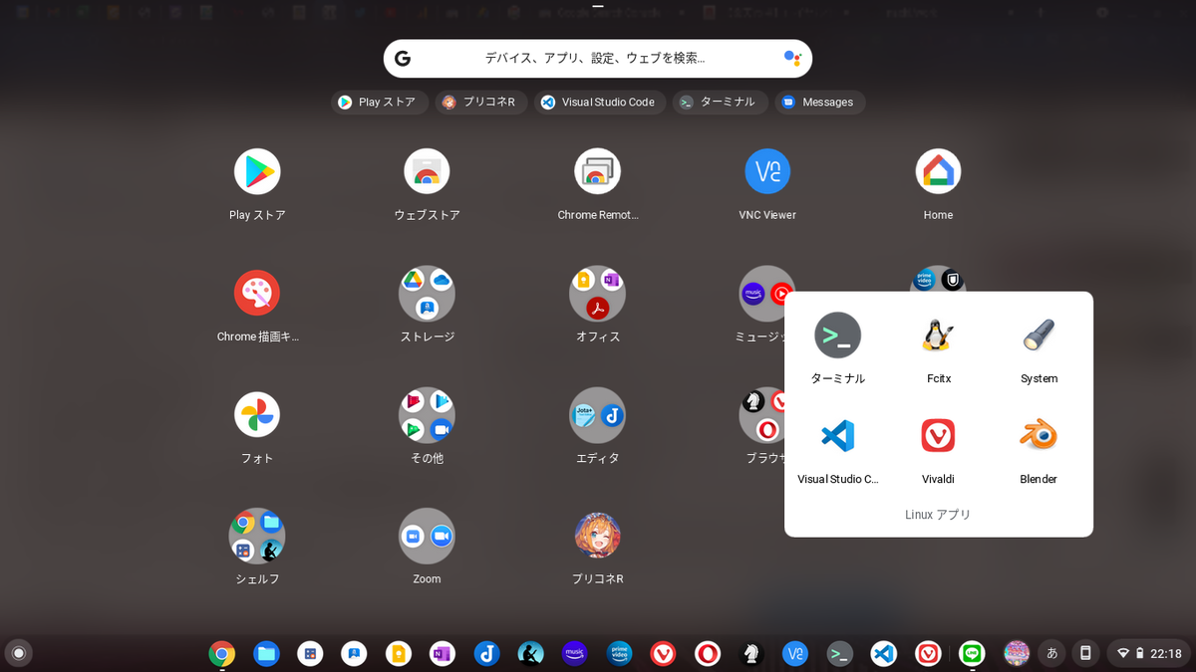Launch Amazon Music from the shelf
The height and width of the screenshot is (672, 1196).
pyautogui.click(x=574, y=653)
